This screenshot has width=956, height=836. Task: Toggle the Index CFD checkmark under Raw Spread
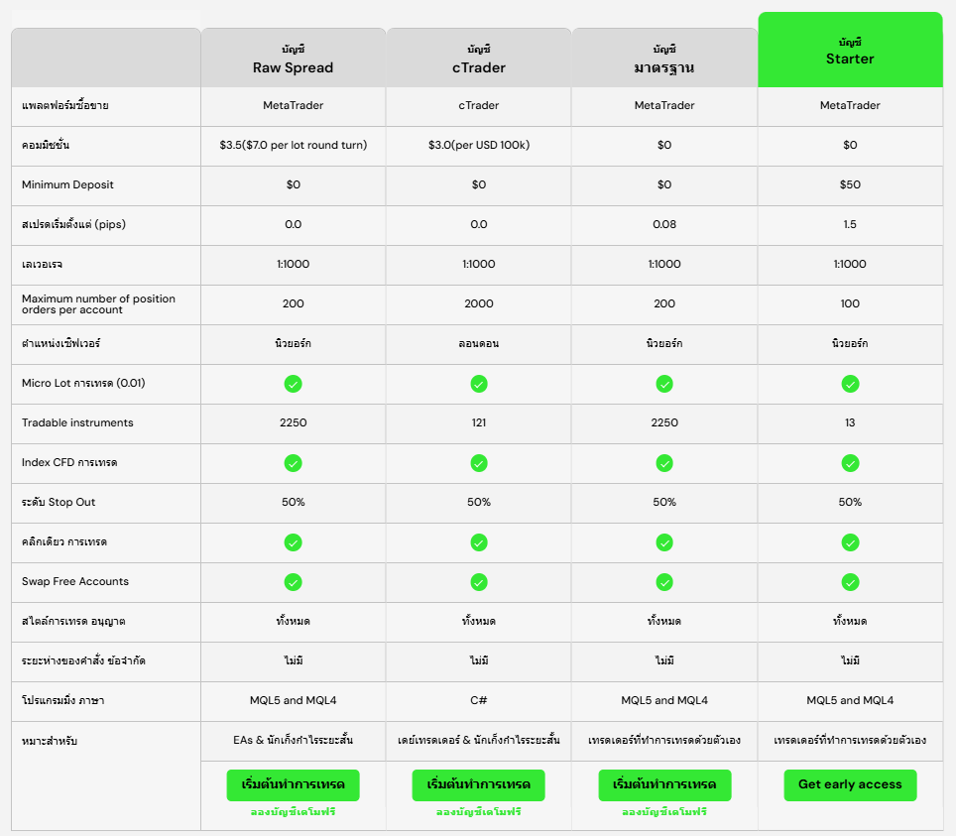[x=294, y=463]
